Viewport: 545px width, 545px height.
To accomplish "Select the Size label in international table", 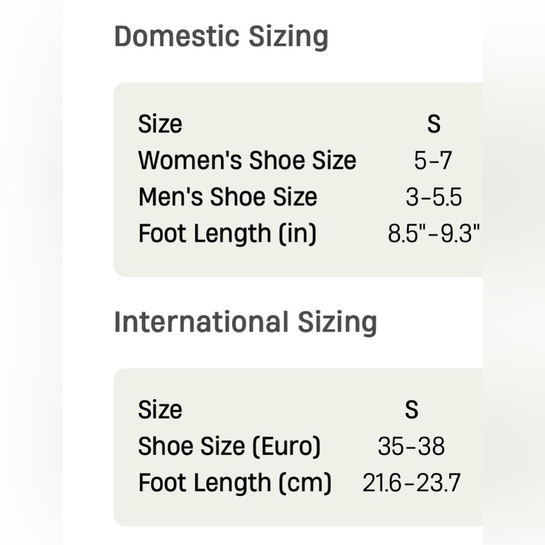I will tap(160, 410).
